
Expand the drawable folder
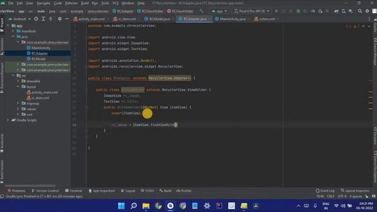18,81
